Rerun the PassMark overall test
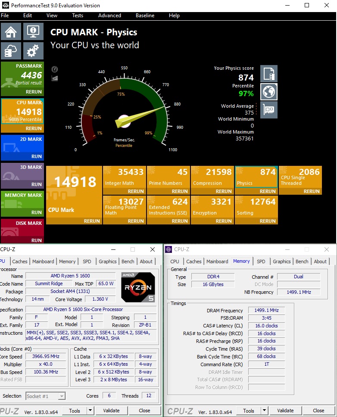 pos(34,92)
